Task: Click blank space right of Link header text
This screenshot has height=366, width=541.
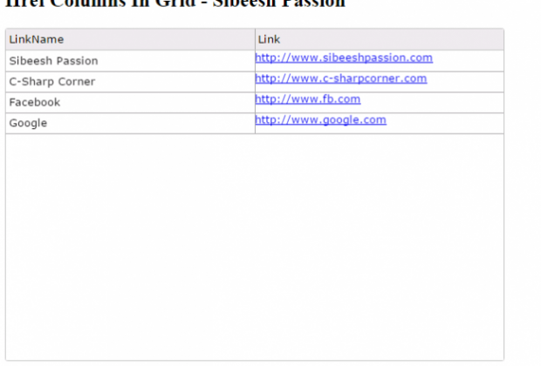Action: click(393, 39)
